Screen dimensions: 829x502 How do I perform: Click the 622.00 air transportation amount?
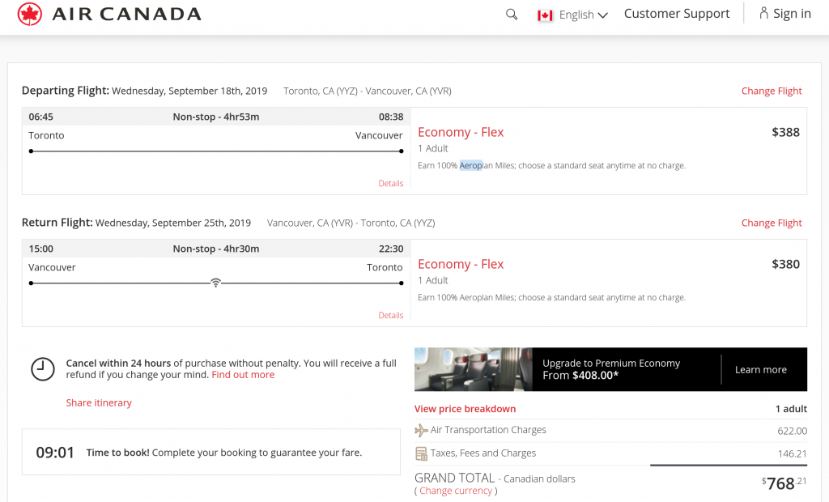point(792,431)
